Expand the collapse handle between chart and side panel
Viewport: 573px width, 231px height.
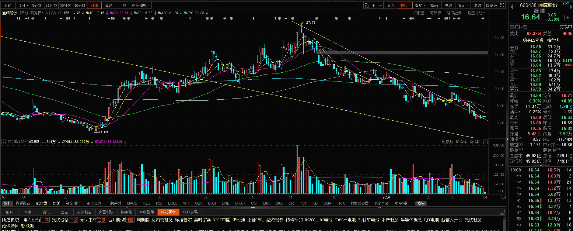pos(507,139)
